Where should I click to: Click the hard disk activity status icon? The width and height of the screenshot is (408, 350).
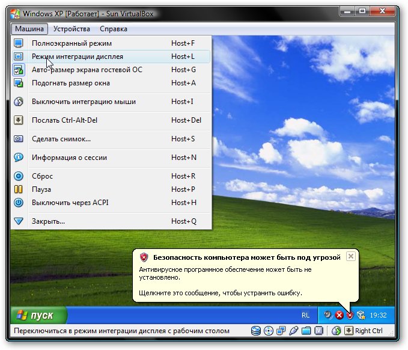tap(256, 331)
